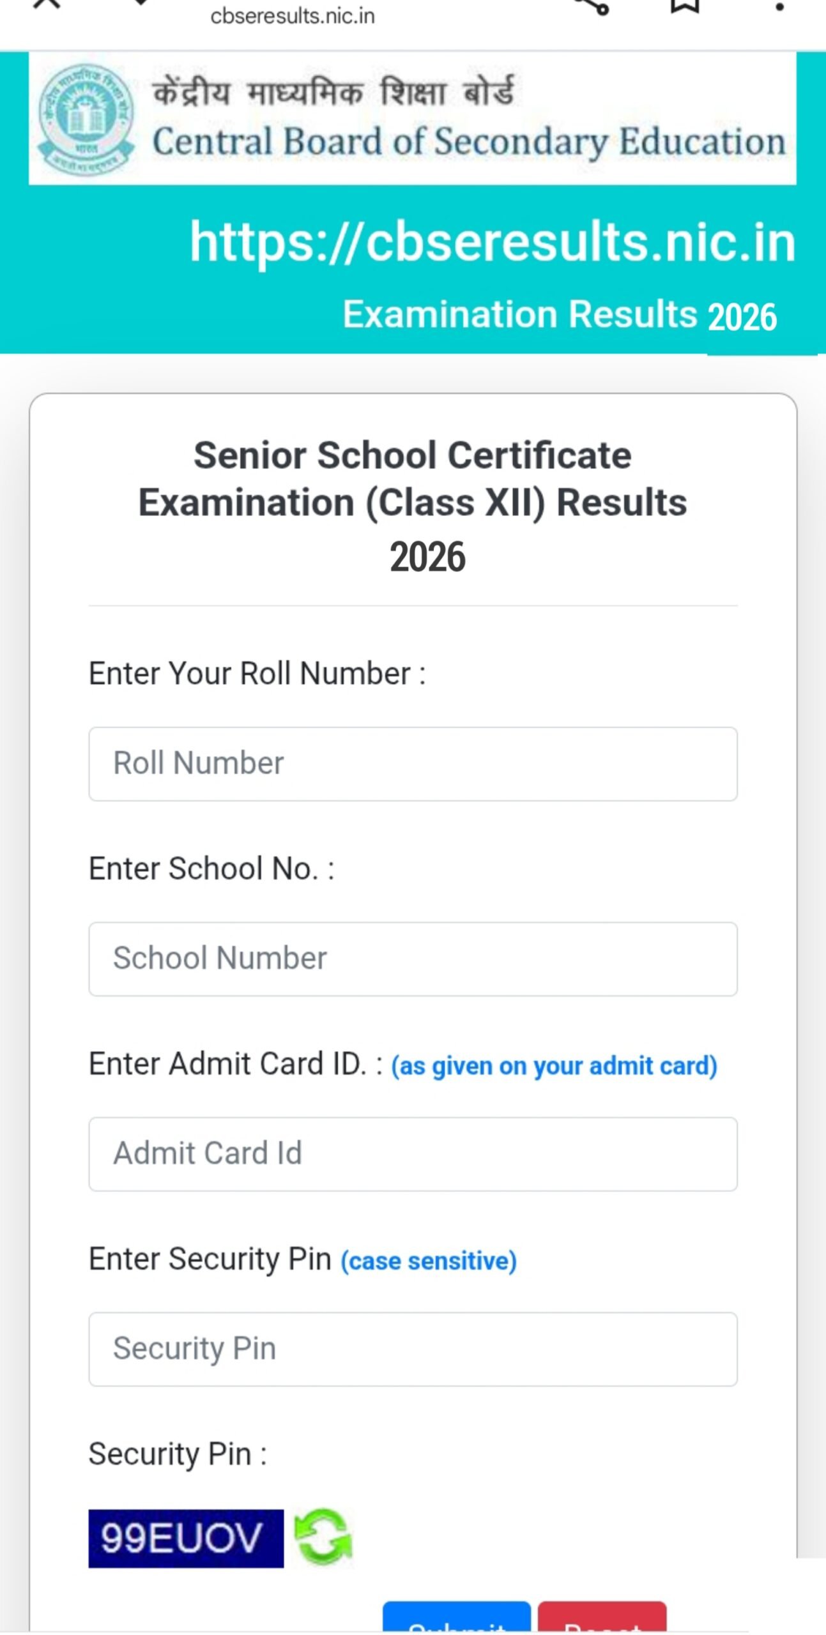Select the Security Pin entry box
Viewport: 826px width, 1635px height.
[413, 1349]
